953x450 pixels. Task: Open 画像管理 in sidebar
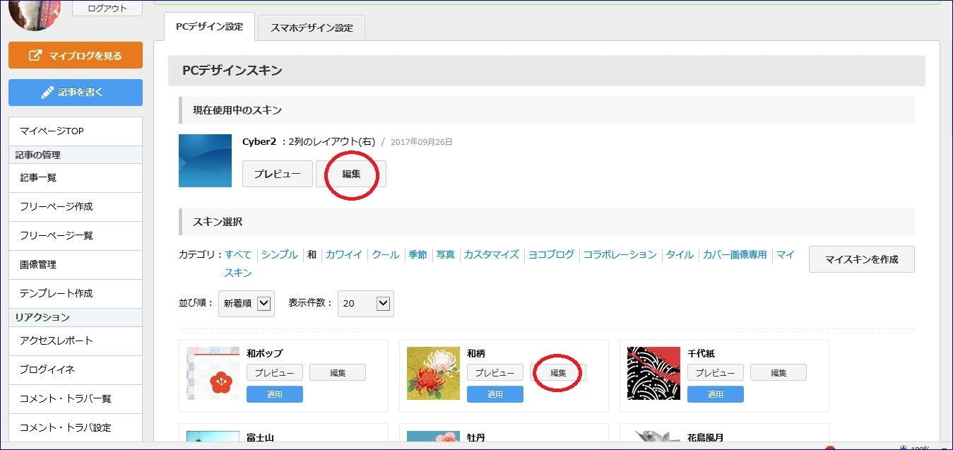click(76, 265)
